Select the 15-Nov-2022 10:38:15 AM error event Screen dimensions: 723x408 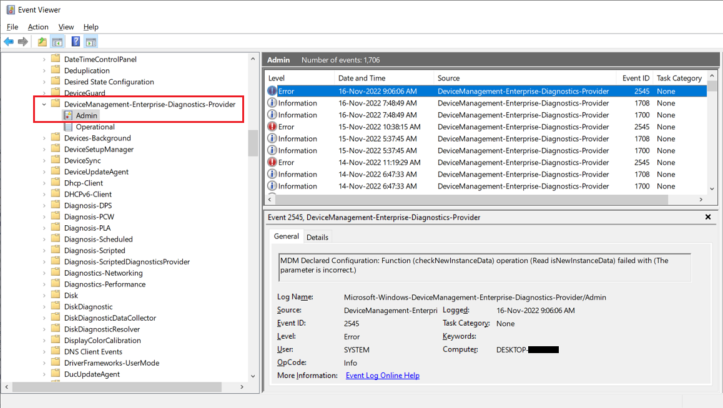378,127
